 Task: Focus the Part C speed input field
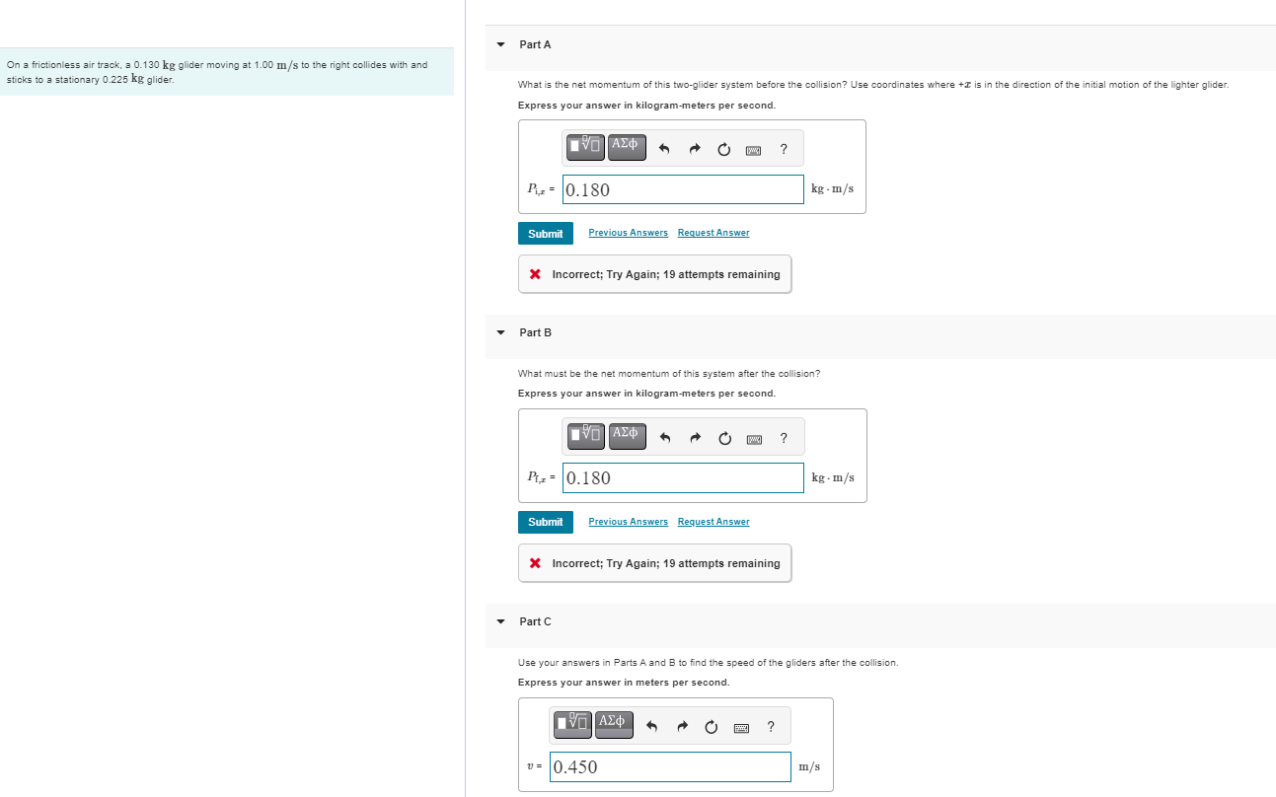[x=670, y=766]
